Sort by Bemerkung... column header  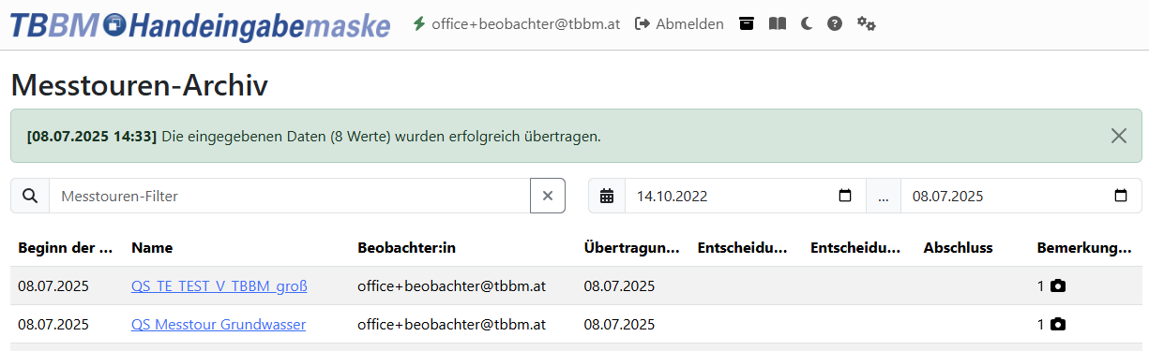tap(1084, 248)
